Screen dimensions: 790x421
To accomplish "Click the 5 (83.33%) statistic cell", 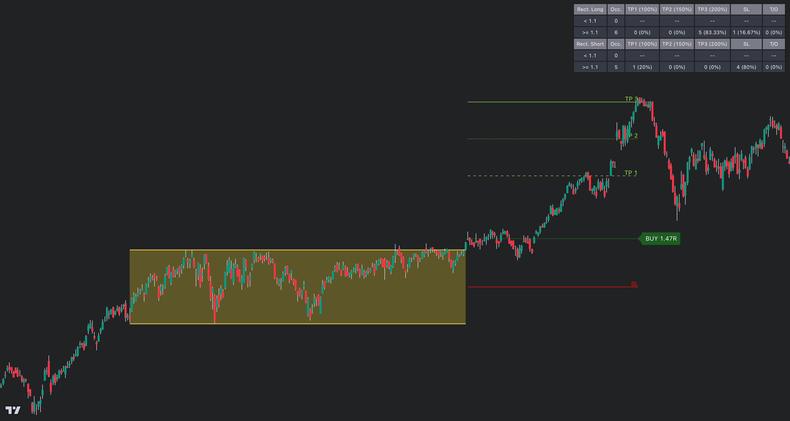I will tap(713, 32).
